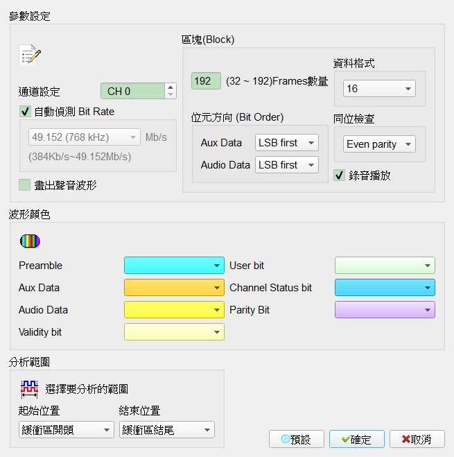
Task: Click the 區塊(Block) heading
Action: click(208, 40)
